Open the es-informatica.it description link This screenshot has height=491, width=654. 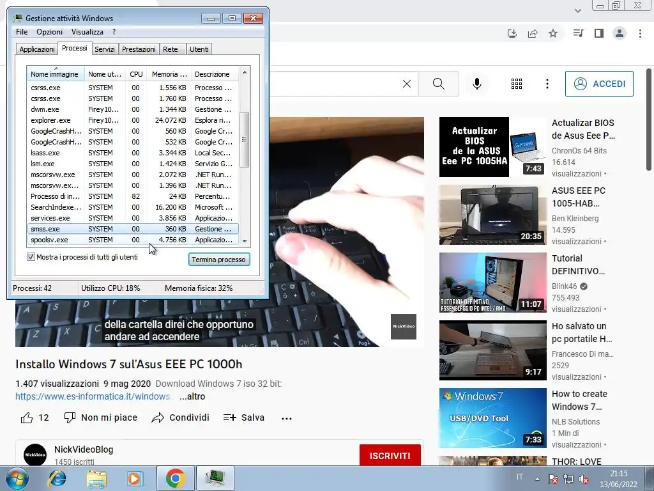point(93,396)
